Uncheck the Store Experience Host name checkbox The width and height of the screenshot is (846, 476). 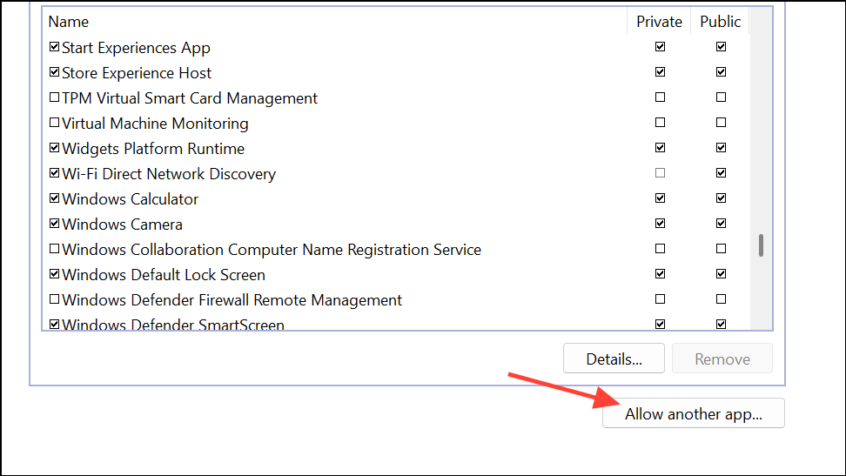click(54, 71)
